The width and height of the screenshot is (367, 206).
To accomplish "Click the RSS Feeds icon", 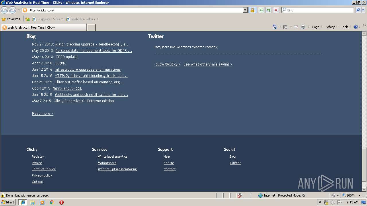I will point(285,27).
